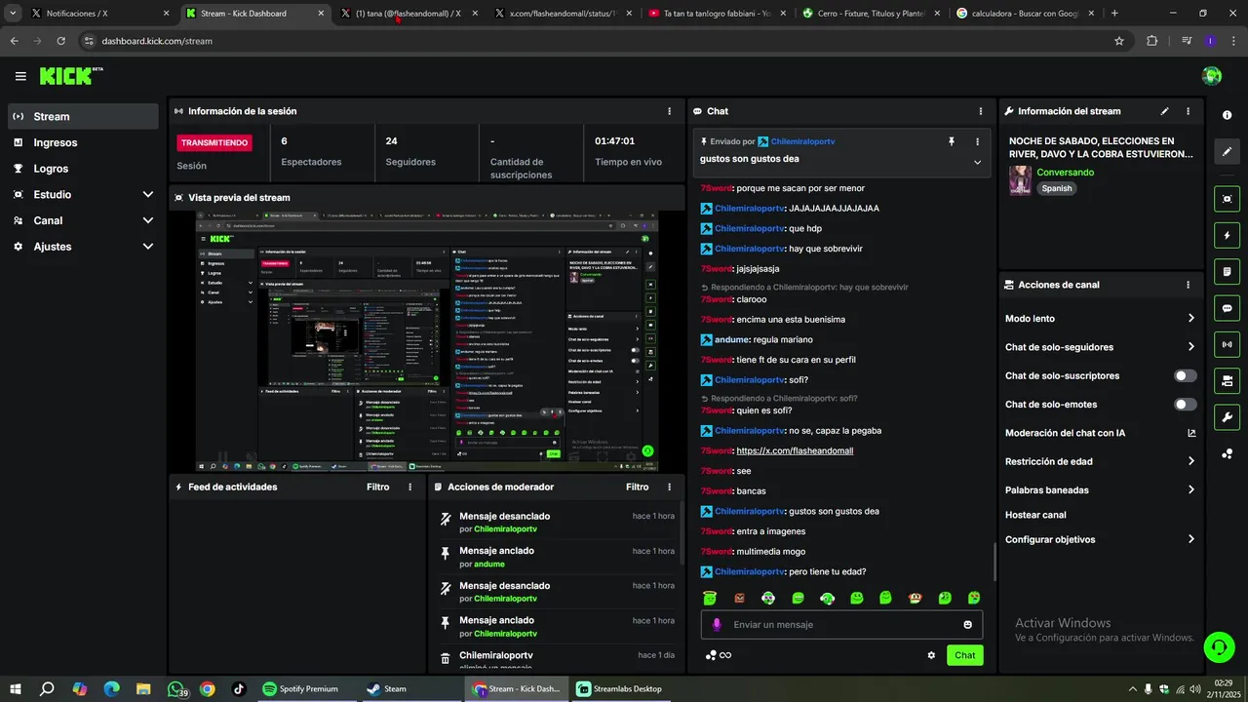The image size is (1248, 702).
Task: Select Hostear canal in channel actions
Action: click(x=1035, y=515)
